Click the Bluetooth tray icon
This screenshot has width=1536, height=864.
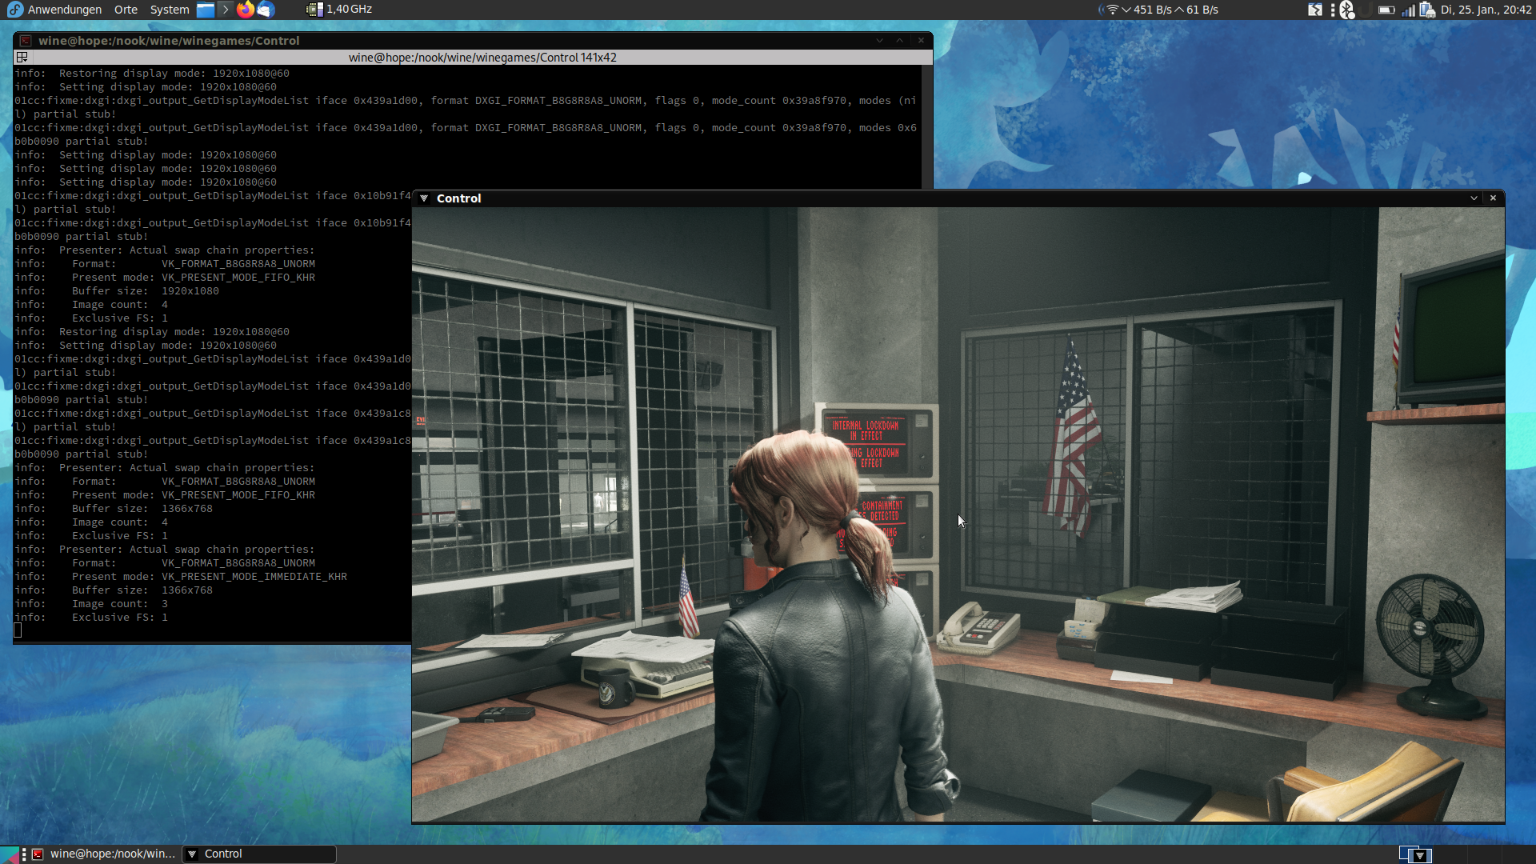[x=1347, y=10]
